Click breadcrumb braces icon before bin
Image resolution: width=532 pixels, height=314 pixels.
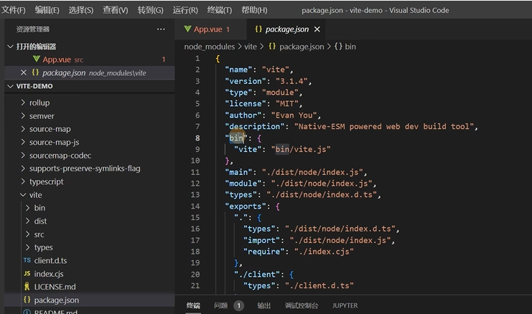[x=338, y=47]
